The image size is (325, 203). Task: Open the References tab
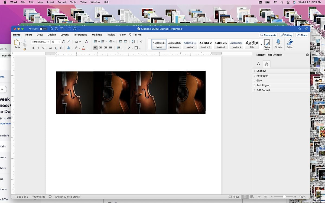80,35
